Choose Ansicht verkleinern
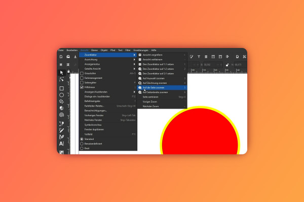The width and height of the screenshot is (304, 202). click(x=162, y=60)
